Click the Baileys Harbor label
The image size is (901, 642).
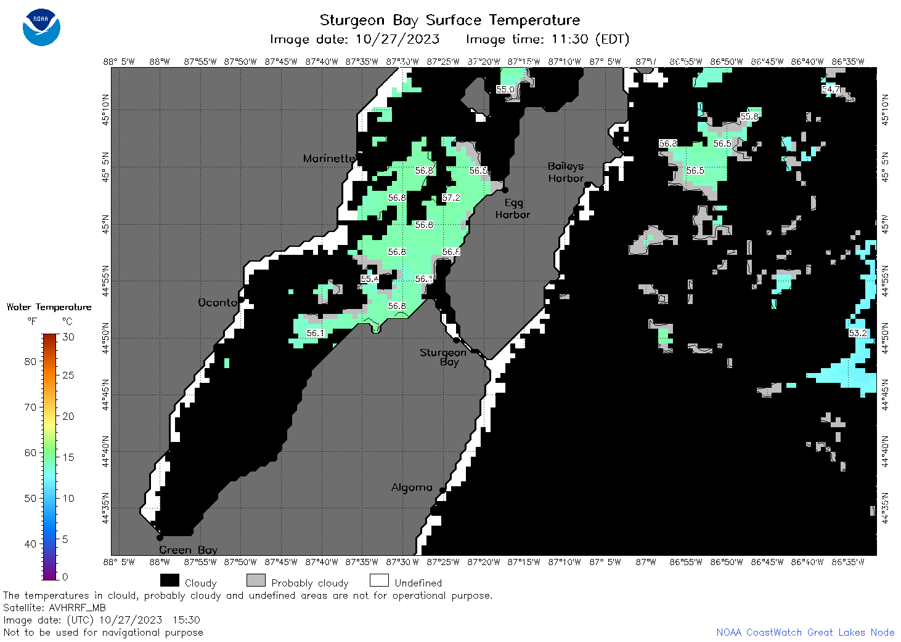coord(566,172)
